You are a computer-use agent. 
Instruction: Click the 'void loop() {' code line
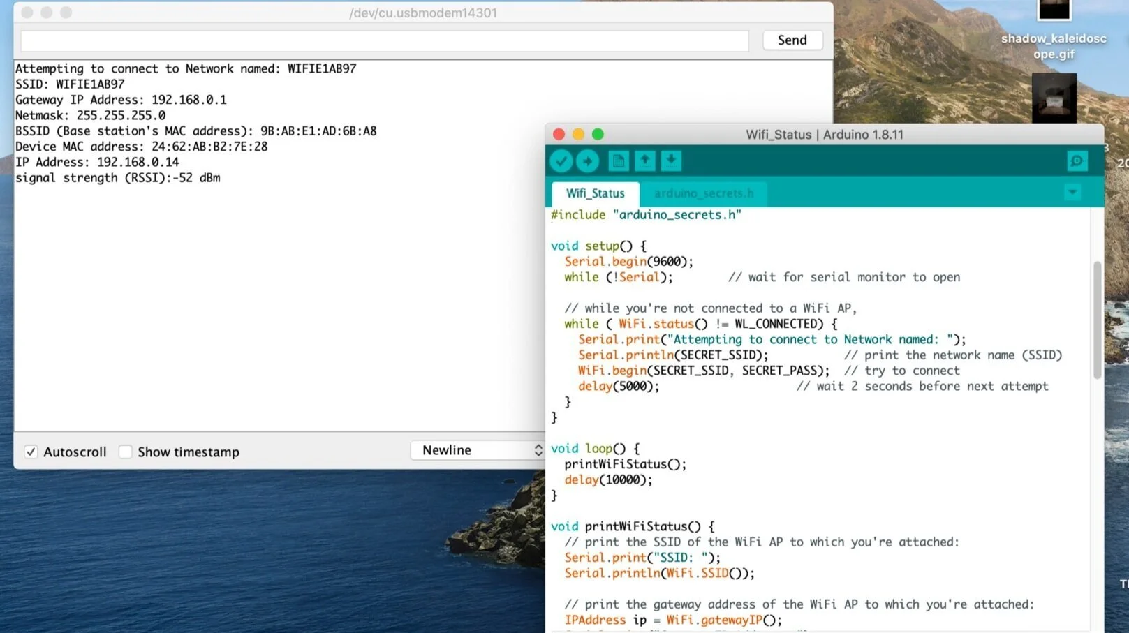[x=595, y=449]
